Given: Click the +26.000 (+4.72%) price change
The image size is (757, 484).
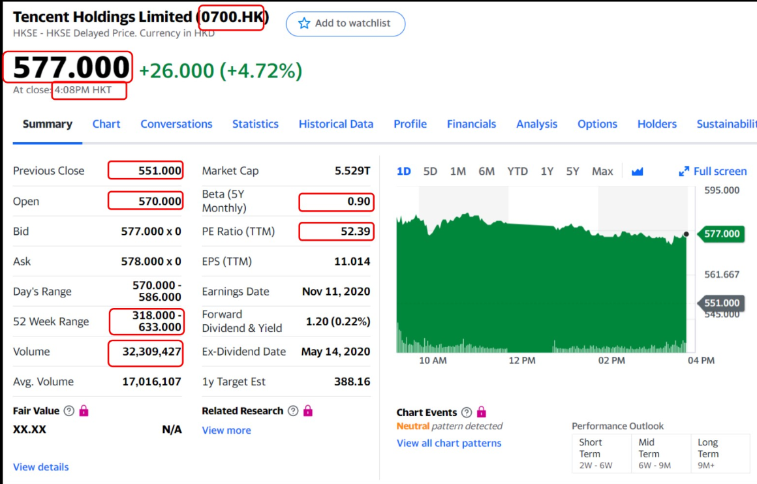Looking at the screenshot, I should click(221, 70).
